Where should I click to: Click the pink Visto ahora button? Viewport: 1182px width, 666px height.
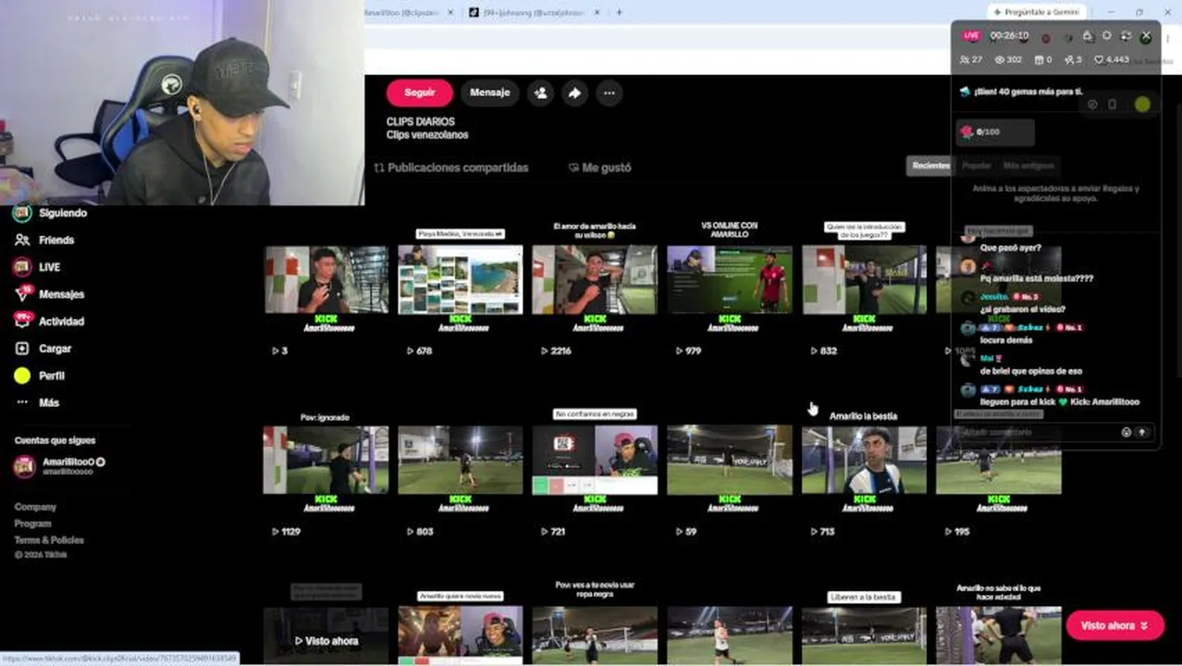click(1114, 625)
